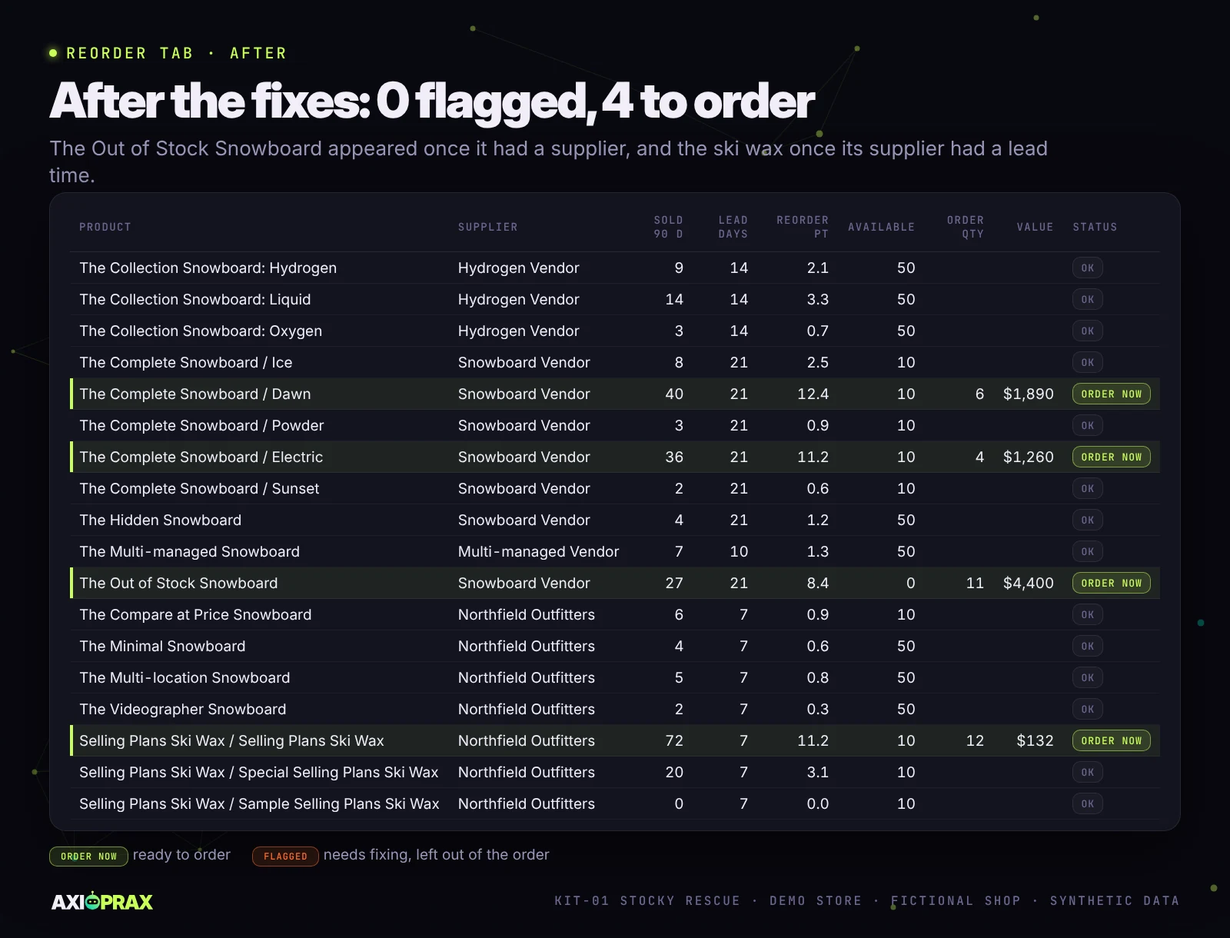Click the REORDER PT column header
This screenshot has width=1230, height=938.
[803, 227]
